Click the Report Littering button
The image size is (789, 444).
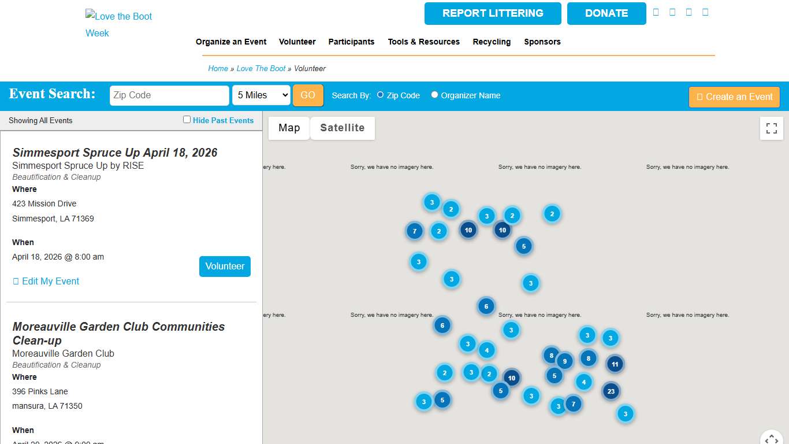[493, 13]
